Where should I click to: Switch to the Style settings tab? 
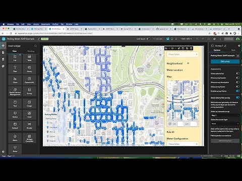click(x=233, y=50)
